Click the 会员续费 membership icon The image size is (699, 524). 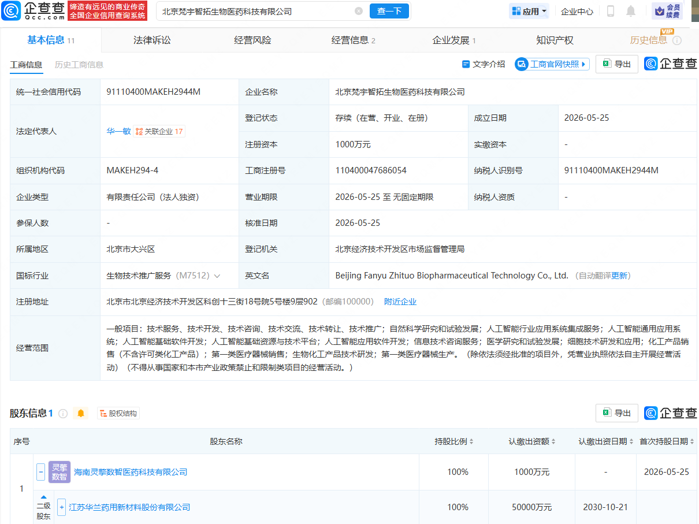(667, 11)
